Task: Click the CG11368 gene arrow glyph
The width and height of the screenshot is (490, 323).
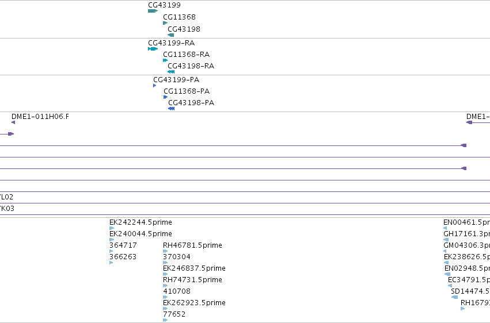Action: (x=165, y=23)
